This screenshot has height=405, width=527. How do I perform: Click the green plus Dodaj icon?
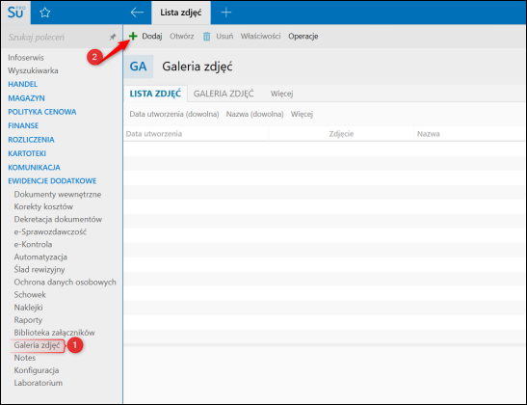pyautogui.click(x=133, y=36)
